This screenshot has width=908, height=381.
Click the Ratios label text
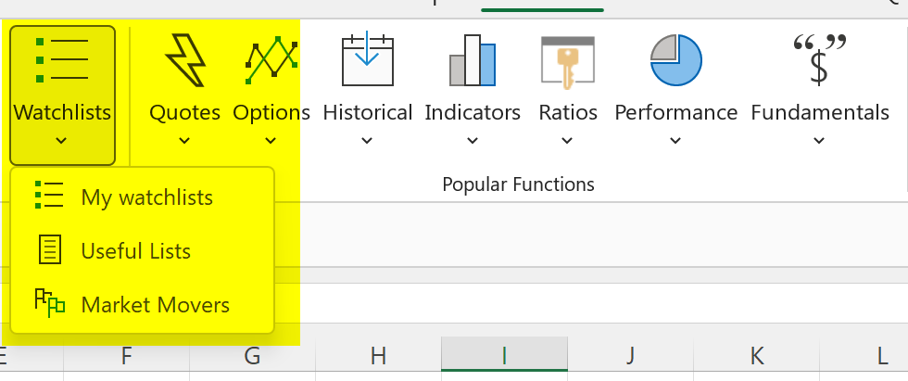[568, 112]
